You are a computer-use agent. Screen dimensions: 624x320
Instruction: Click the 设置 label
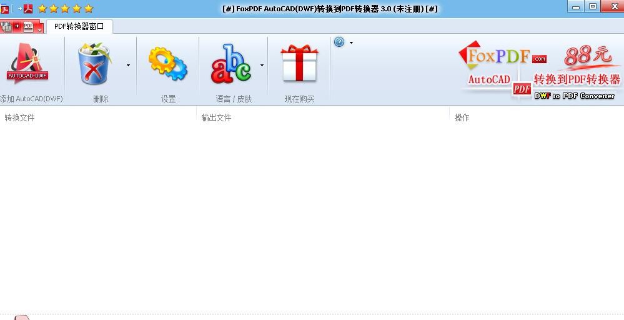(169, 99)
